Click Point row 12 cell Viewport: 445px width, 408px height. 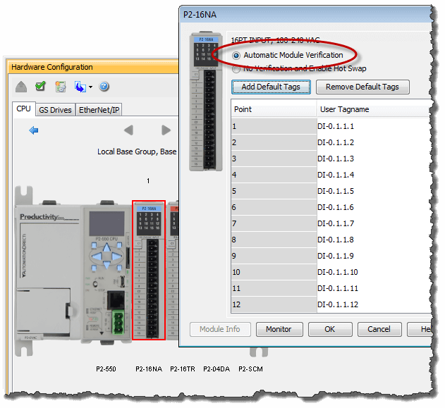[x=274, y=305]
